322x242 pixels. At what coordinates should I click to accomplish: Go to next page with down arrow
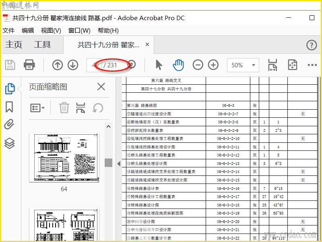73,65
